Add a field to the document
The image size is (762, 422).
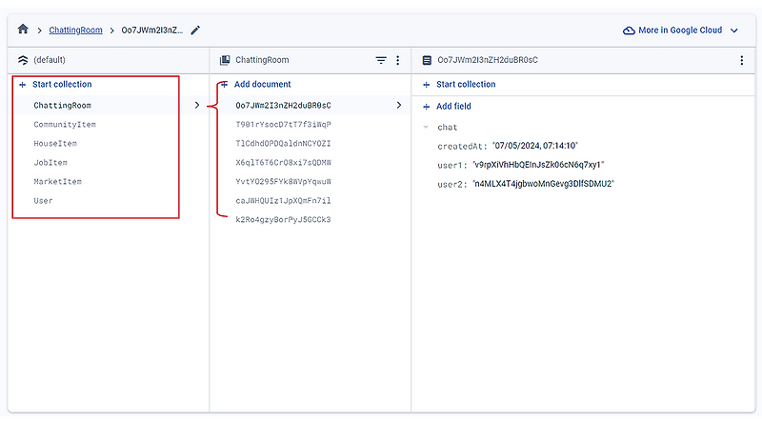(x=447, y=107)
